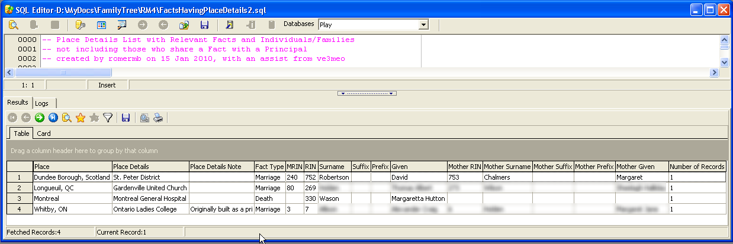Click the 'Robertson' surname cell
The width and height of the screenshot is (733, 244).
click(x=335, y=177)
